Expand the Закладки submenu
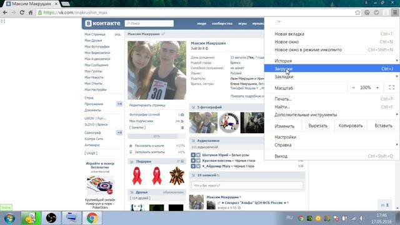The image size is (400, 225). coord(332,76)
